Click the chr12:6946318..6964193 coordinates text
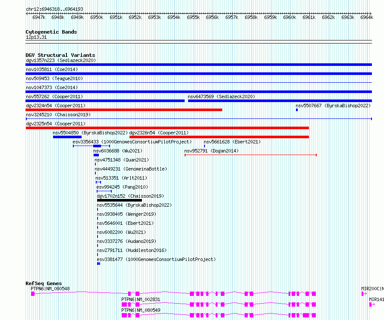This screenshot has height=320, width=384. 54,9
